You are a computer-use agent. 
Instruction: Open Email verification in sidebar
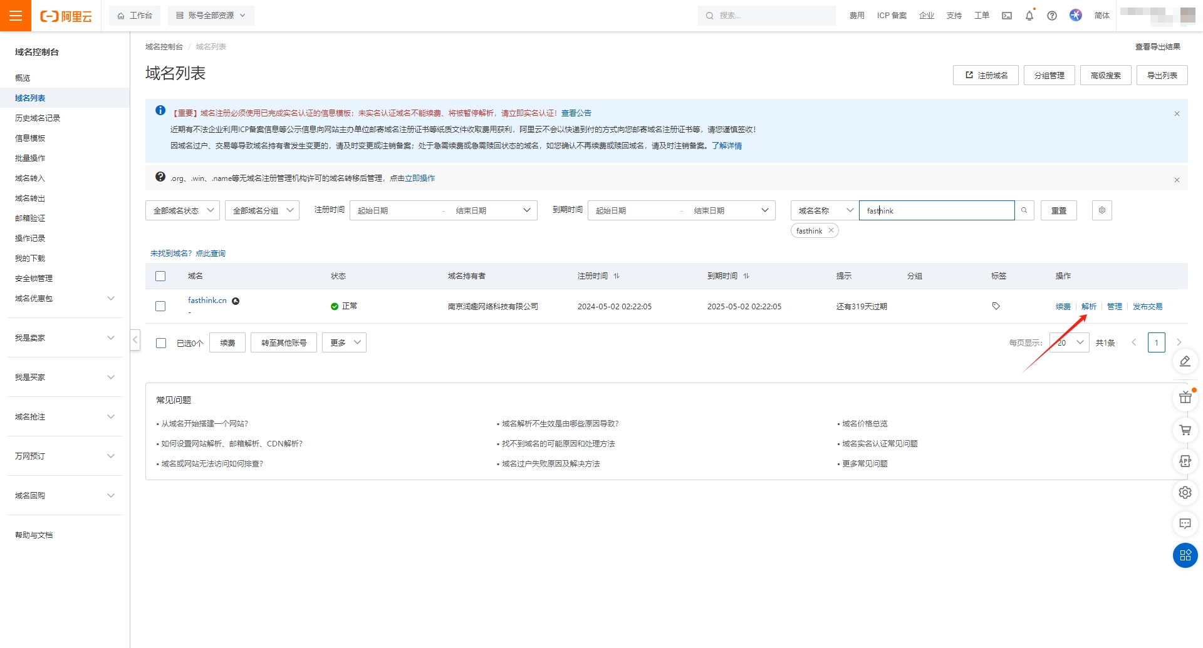point(30,218)
